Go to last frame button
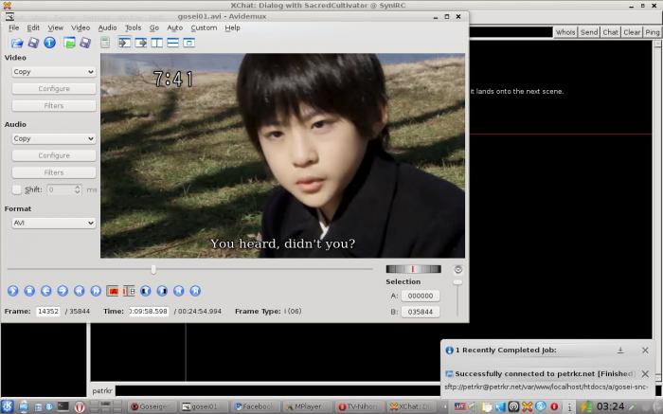This screenshot has width=663, height=414. pyautogui.click(x=195, y=291)
